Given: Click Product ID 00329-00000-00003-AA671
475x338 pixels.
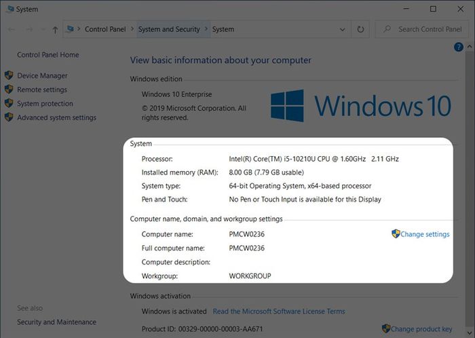Looking at the screenshot, I should point(202,329).
